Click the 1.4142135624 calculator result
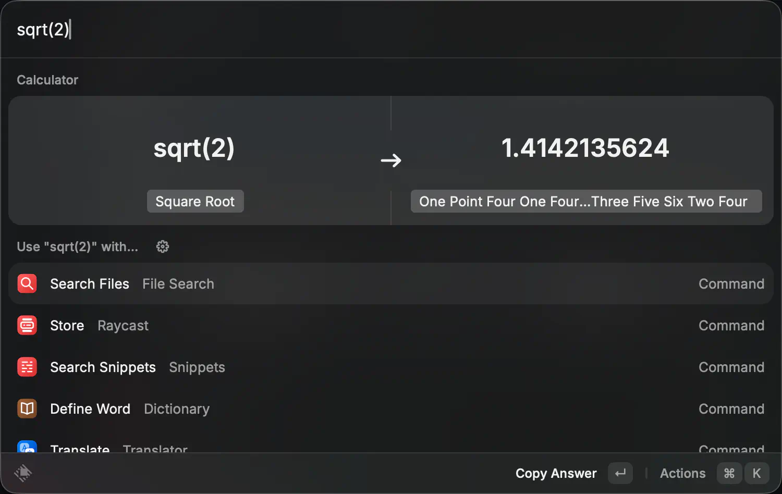Image resolution: width=782 pixels, height=494 pixels. (x=585, y=148)
